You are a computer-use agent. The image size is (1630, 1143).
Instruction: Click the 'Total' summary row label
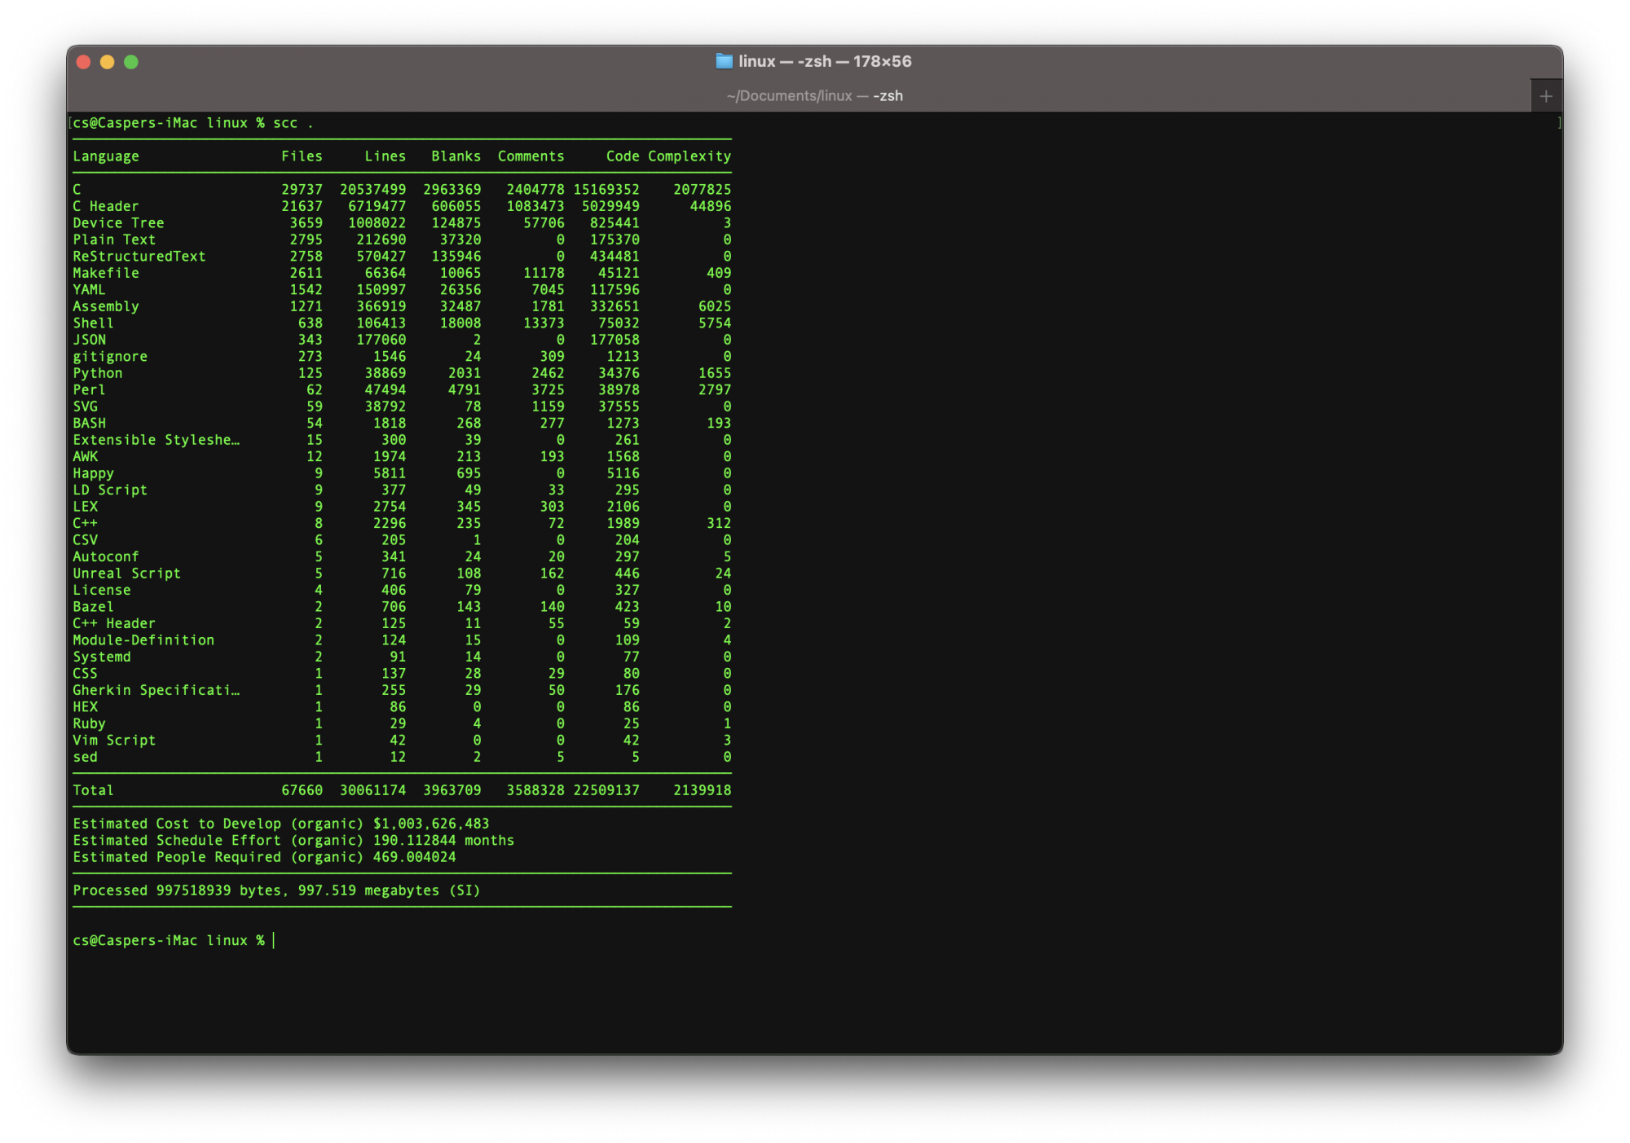(93, 790)
